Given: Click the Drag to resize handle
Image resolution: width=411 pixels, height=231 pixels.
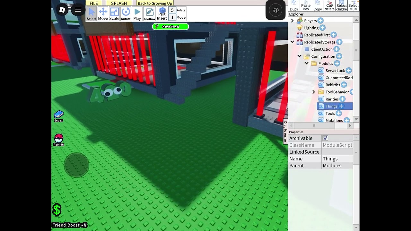Looking at the screenshot, I should (285, 132).
